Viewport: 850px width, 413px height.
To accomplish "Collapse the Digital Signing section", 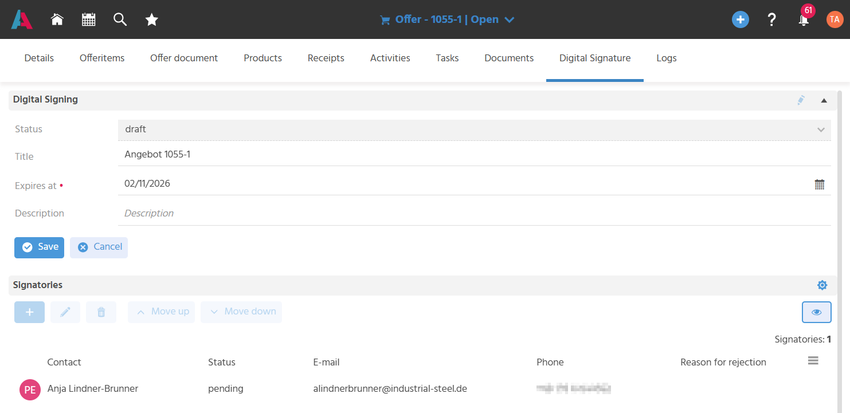I will click(x=824, y=100).
